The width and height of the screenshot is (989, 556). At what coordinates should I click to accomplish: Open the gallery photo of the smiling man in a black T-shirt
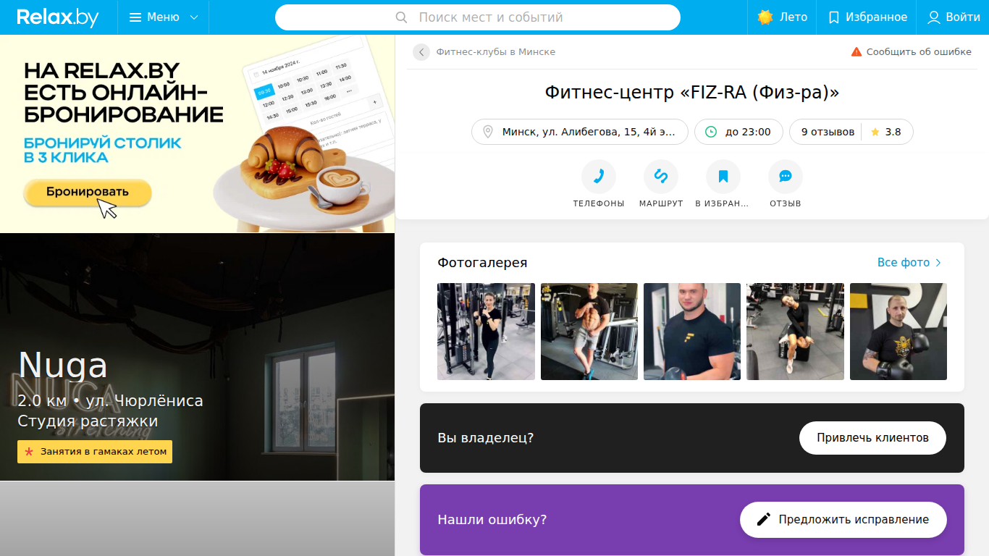pos(692,332)
